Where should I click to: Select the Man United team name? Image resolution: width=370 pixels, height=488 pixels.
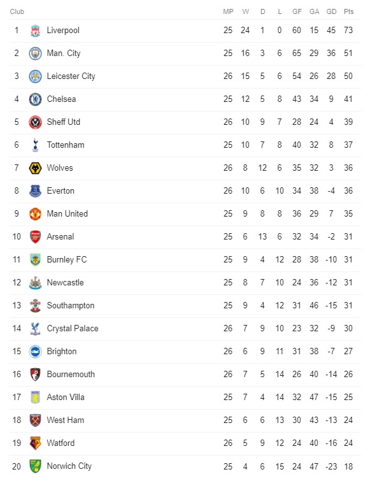(68, 214)
